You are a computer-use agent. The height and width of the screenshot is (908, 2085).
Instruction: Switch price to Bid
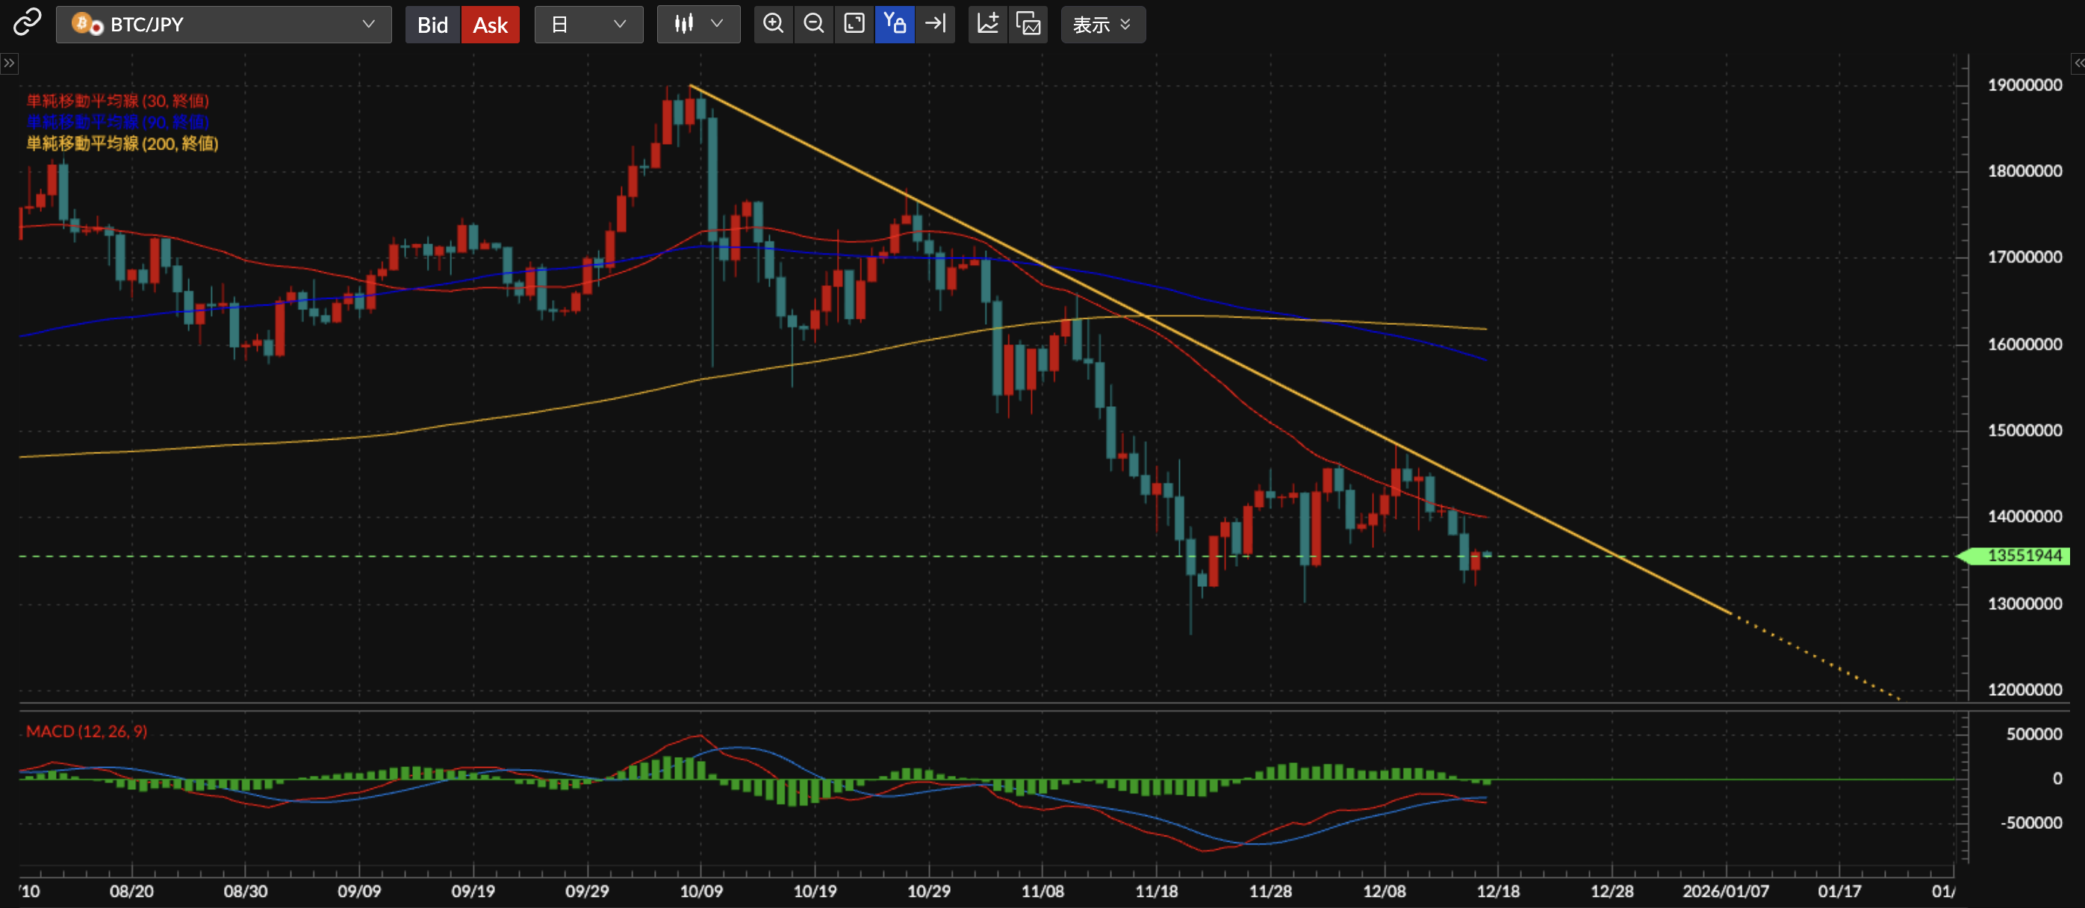tap(432, 25)
